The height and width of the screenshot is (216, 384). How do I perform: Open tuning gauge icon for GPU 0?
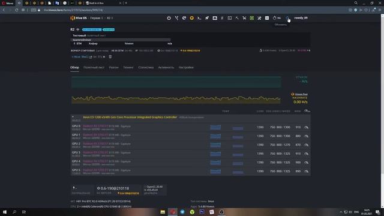(306, 127)
